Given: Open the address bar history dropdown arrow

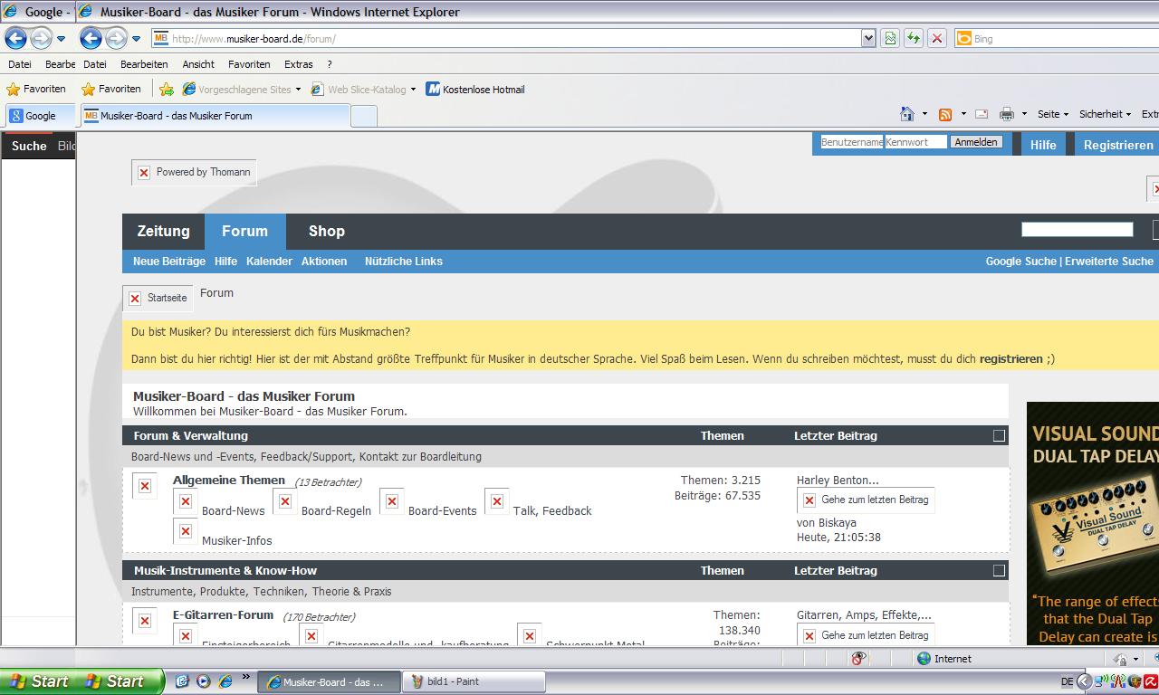Looking at the screenshot, I should [x=868, y=38].
